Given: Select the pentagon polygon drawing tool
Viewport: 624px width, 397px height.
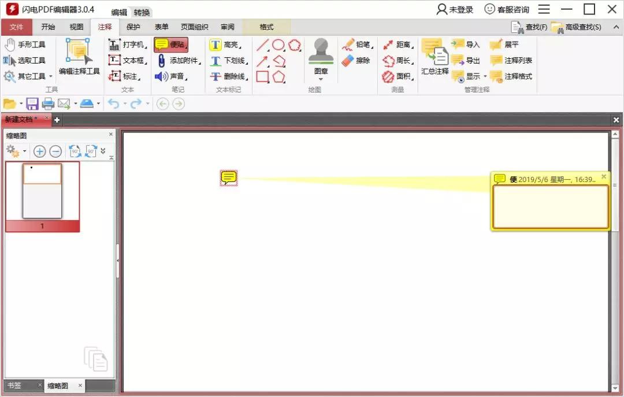Looking at the screenshot, I should tap(279, 76).
